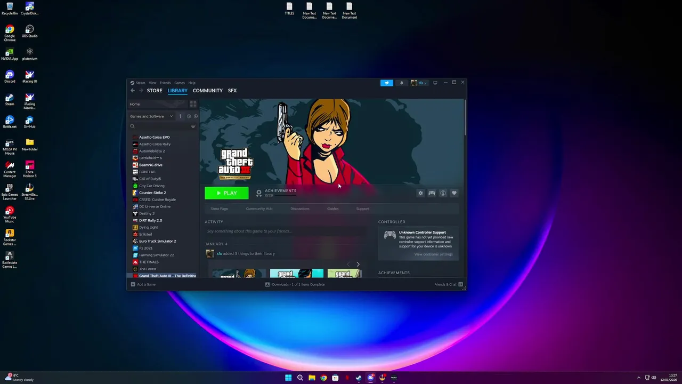Open the Steam notifications bell
Image resolution: width=682 pixels, height=384 pixels.
(402, 83)
